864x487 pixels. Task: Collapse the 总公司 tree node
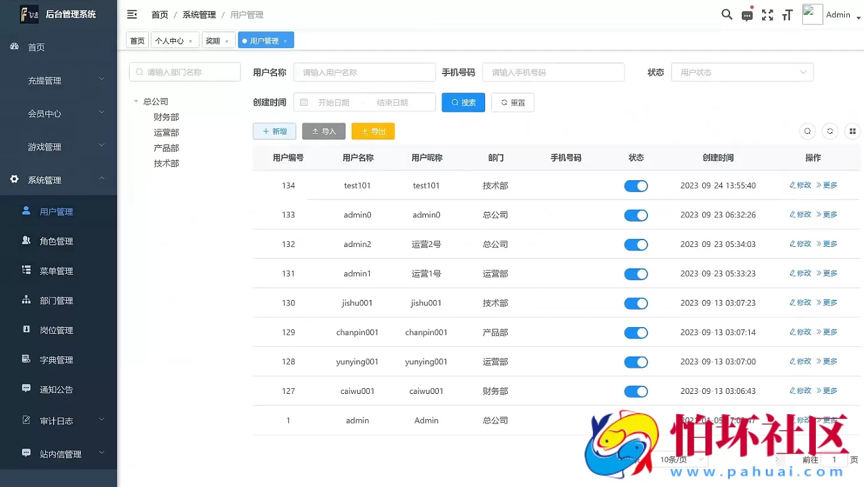(x=136, y=101)
